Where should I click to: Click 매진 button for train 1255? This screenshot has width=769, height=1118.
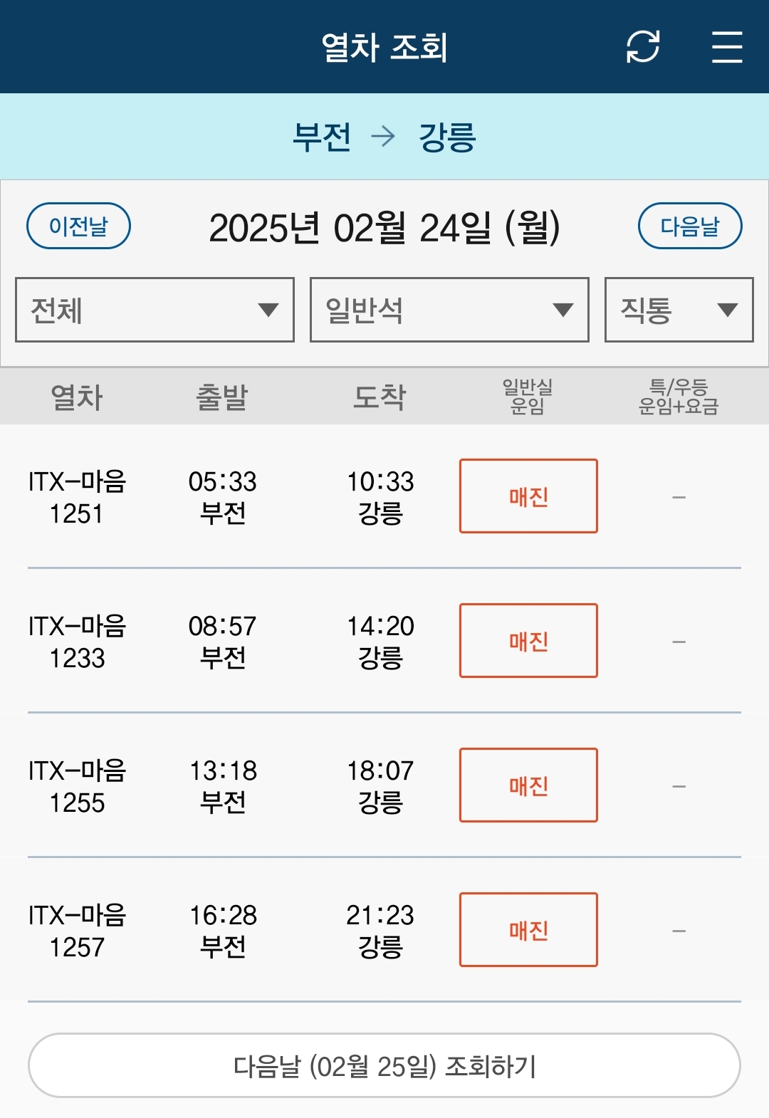point(528,785)
